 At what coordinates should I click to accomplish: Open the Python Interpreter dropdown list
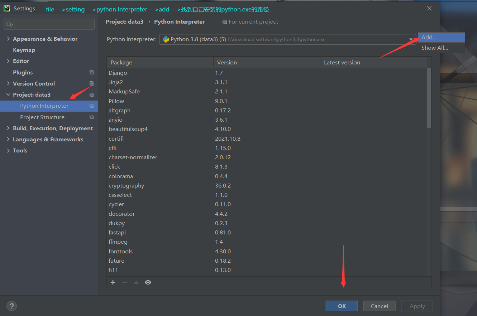[x=410, y=39]
